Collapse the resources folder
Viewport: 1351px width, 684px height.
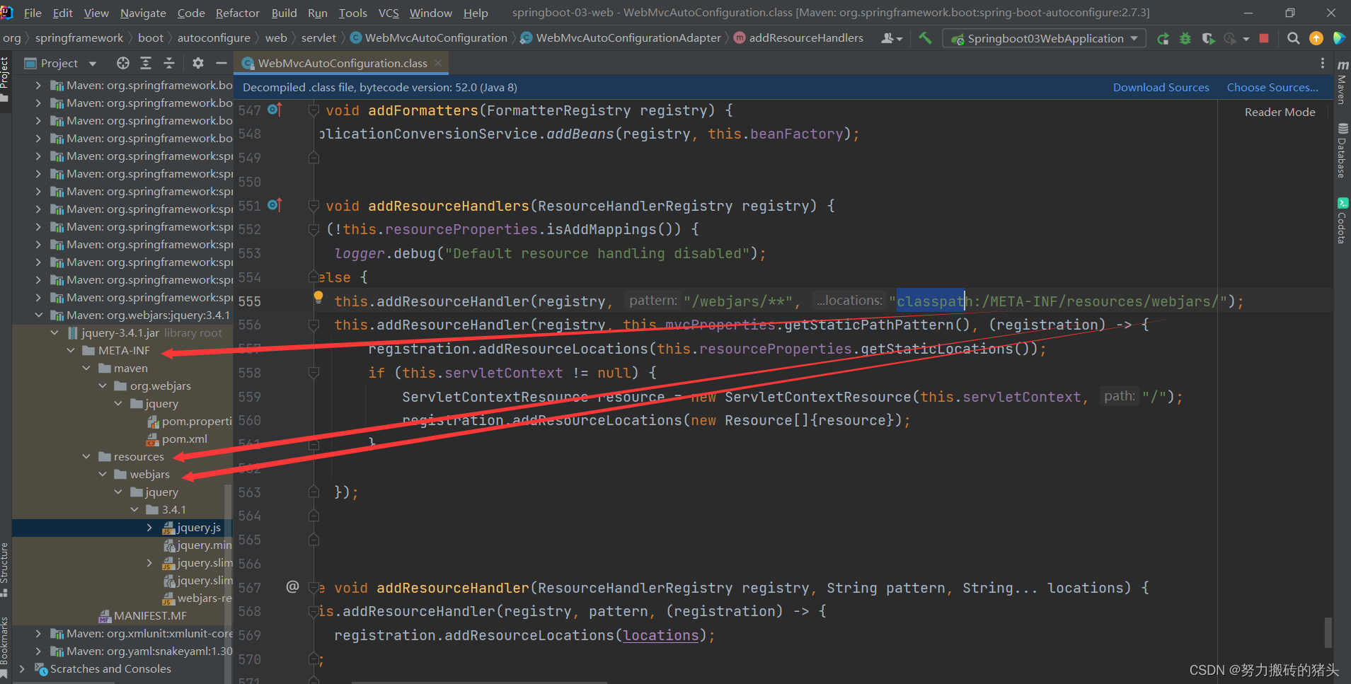click(x=86, y=456)
